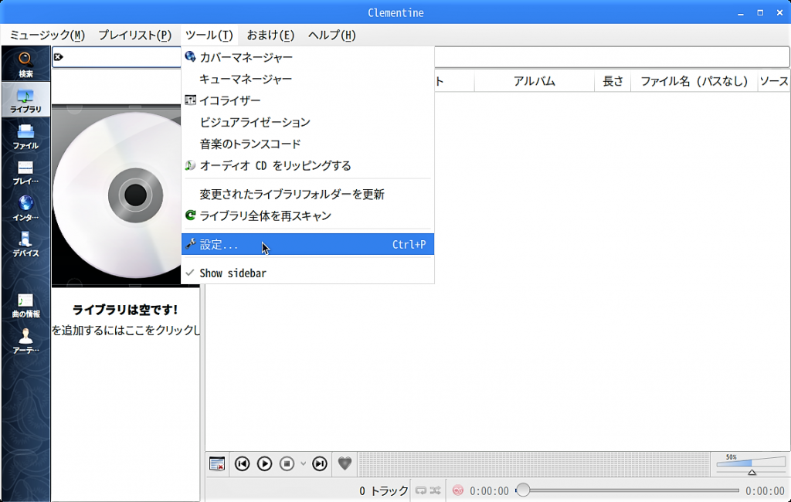Image resolution: width=791 pixels, height=502 pixels.
Task: Click the library search input field
Action: [x=117, y=57]
